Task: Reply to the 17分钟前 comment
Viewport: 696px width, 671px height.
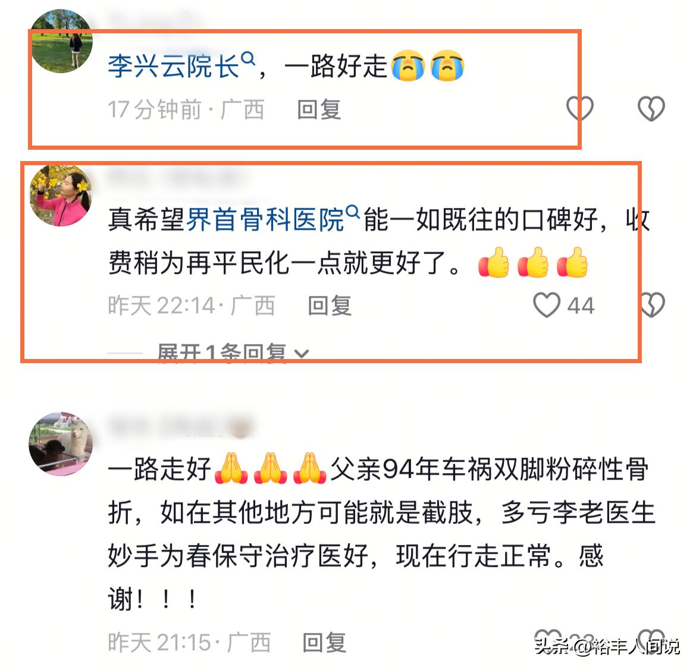Action: pyautogui.click(x=319, y=109)
